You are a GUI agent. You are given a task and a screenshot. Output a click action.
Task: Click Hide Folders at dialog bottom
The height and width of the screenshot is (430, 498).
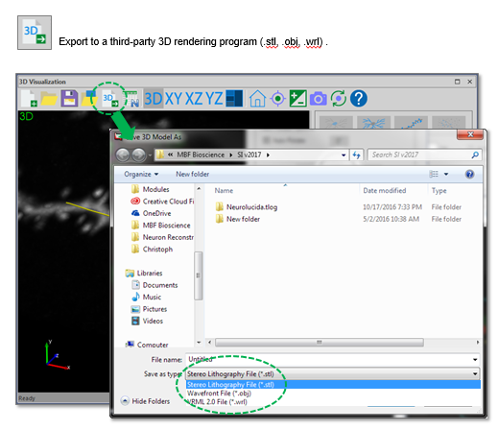tap(146, 401)
